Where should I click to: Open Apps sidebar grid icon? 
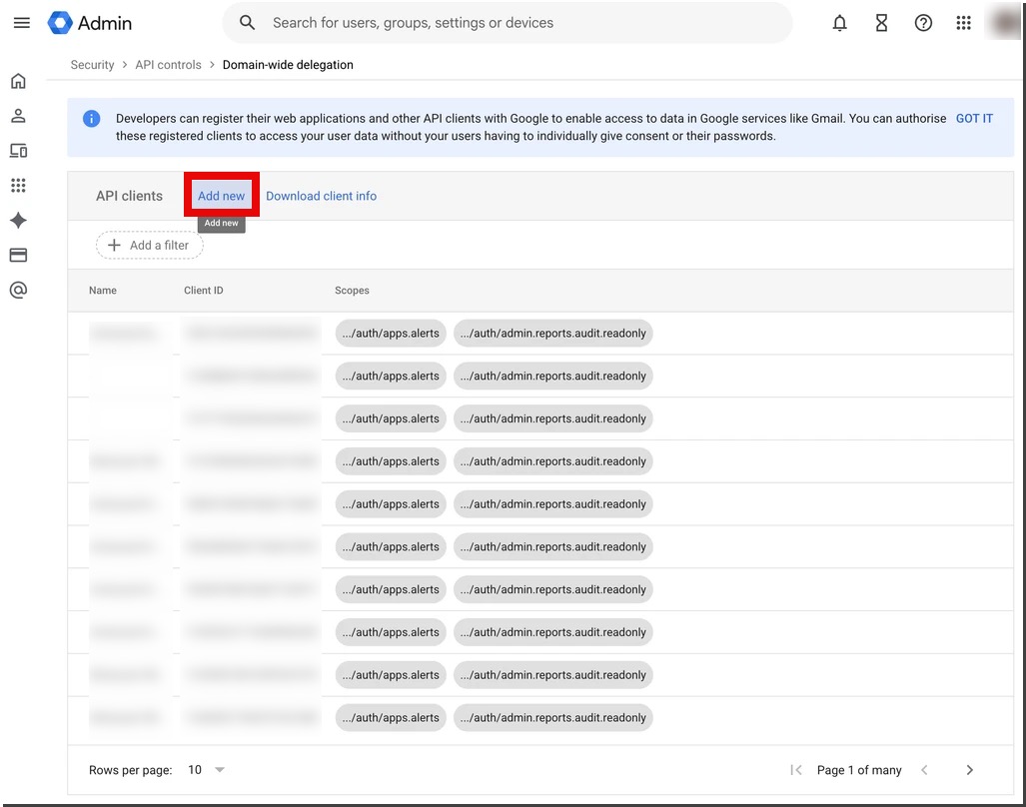18,185
